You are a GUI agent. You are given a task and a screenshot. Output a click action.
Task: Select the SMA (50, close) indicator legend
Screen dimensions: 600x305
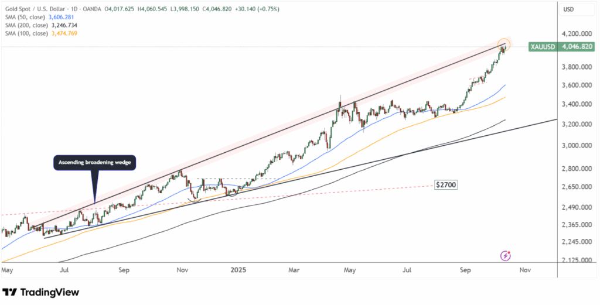click(25, 18)
